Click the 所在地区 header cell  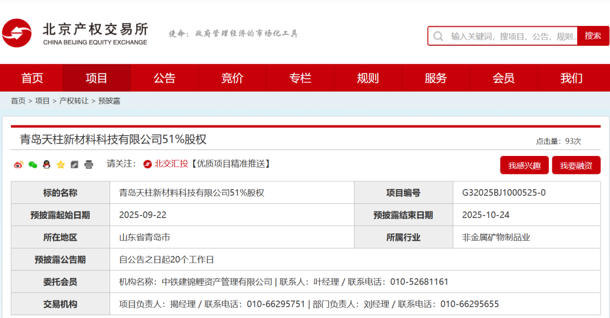tap(60, 237)
